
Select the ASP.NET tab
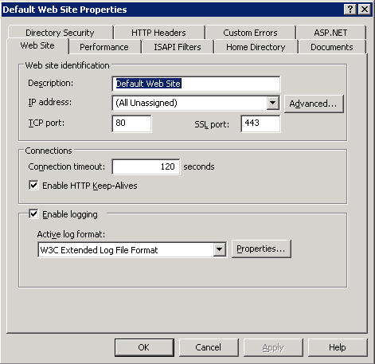coord(330,33)
